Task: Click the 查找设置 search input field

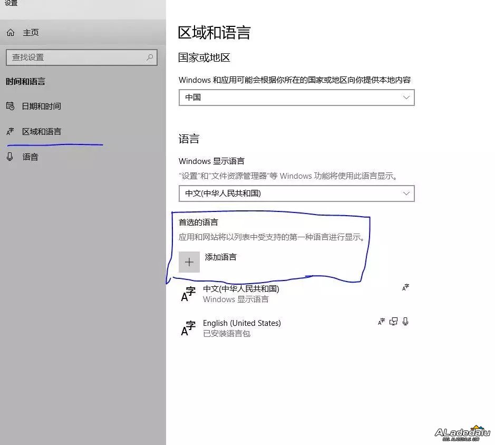Action: pos(79,57)
